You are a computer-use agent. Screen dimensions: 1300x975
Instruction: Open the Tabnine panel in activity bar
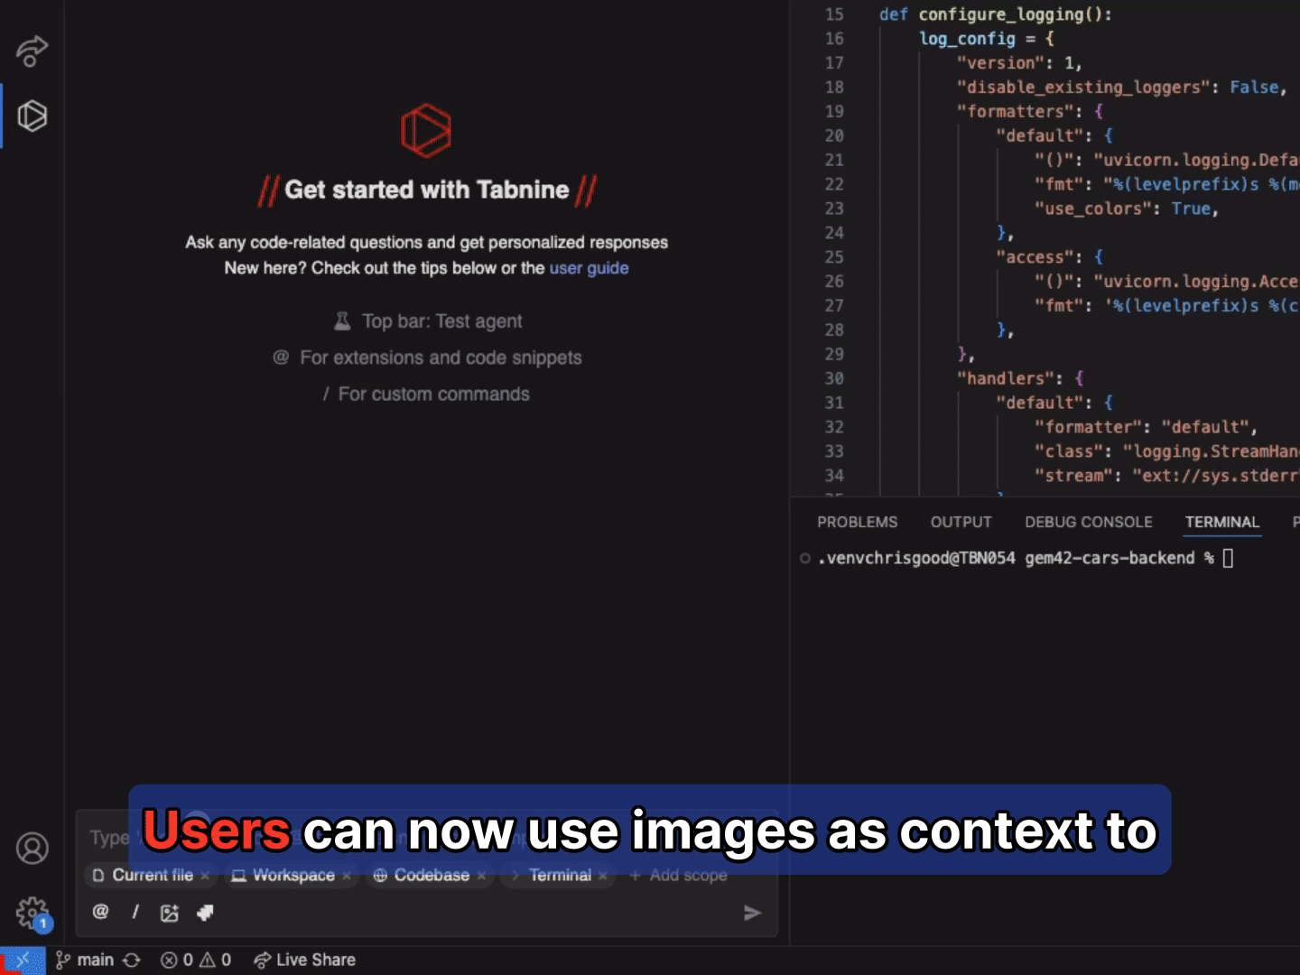32,116
